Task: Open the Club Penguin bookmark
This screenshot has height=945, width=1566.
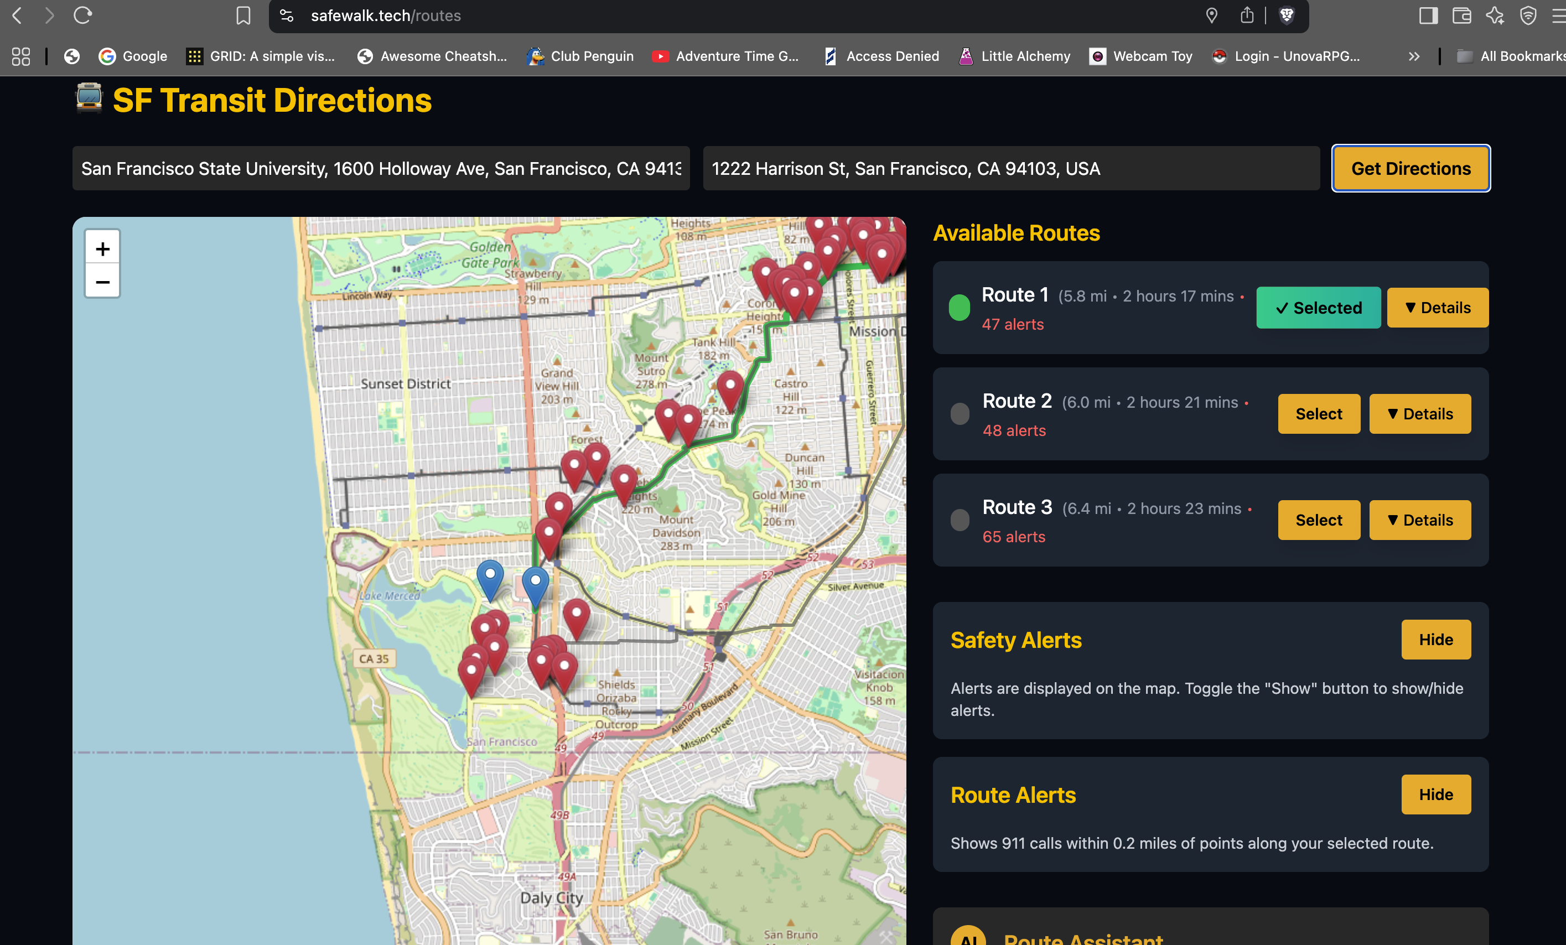Action: point(580,56)
